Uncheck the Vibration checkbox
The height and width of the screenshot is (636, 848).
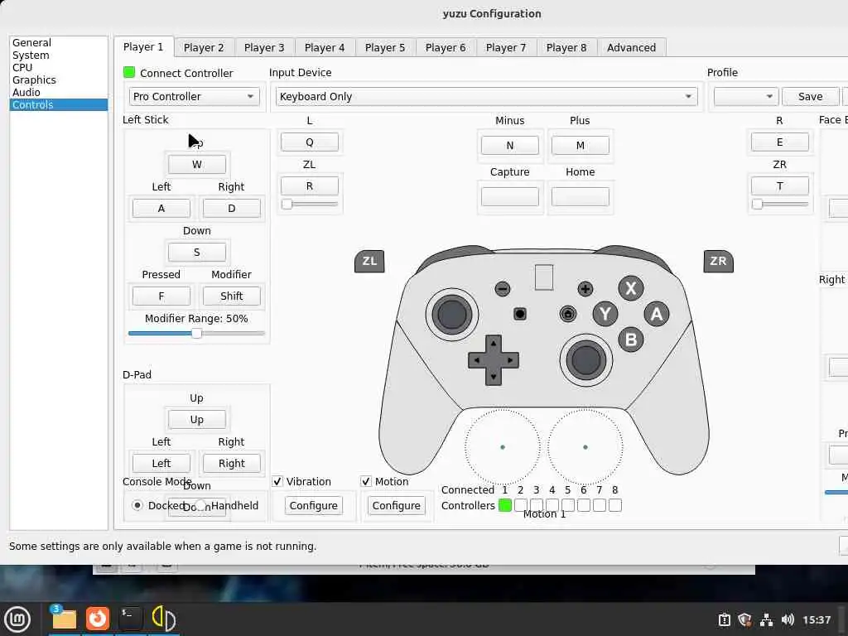277,481
